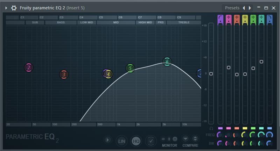The width and height of the screenshot is (280, 151).
Task: Set MONITOR to the dash option
Action: point(163,139)
